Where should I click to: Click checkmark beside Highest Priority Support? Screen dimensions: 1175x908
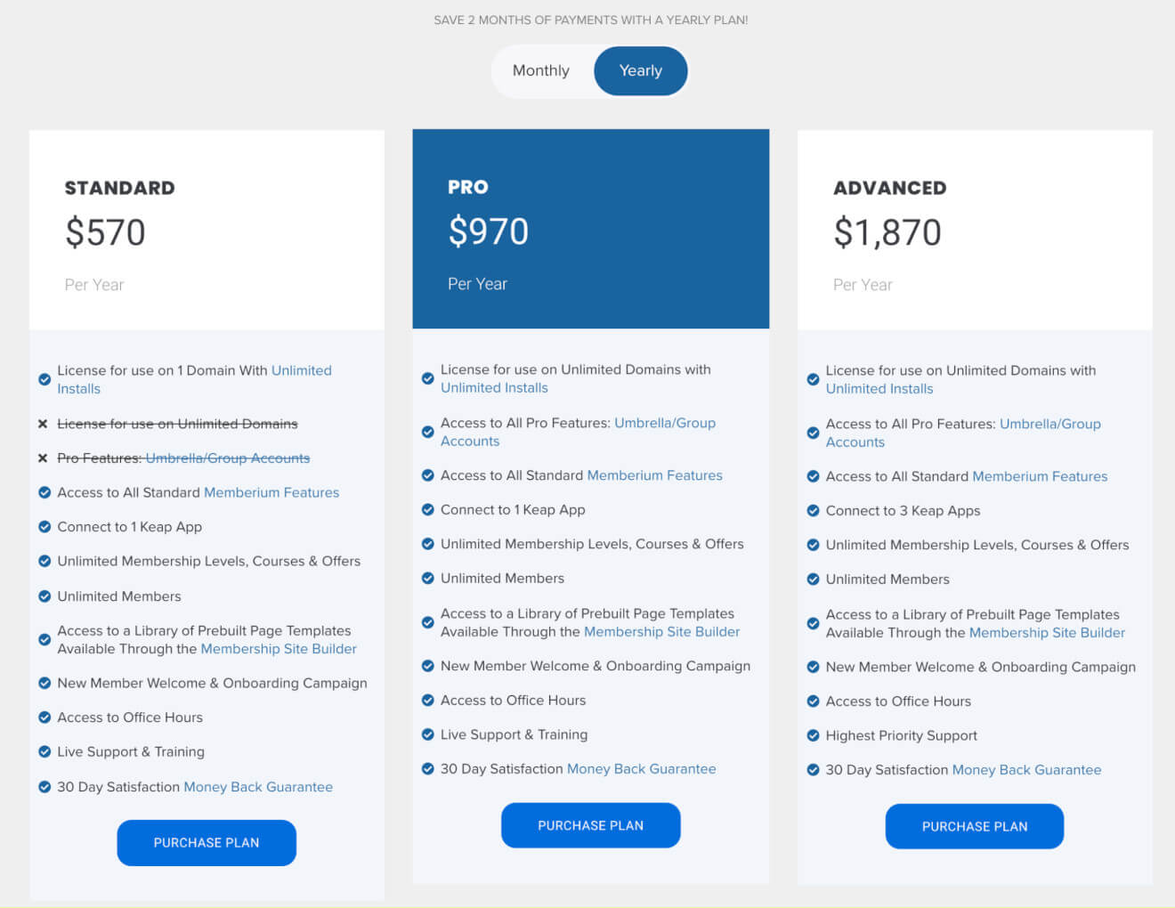tap(813, 735)
